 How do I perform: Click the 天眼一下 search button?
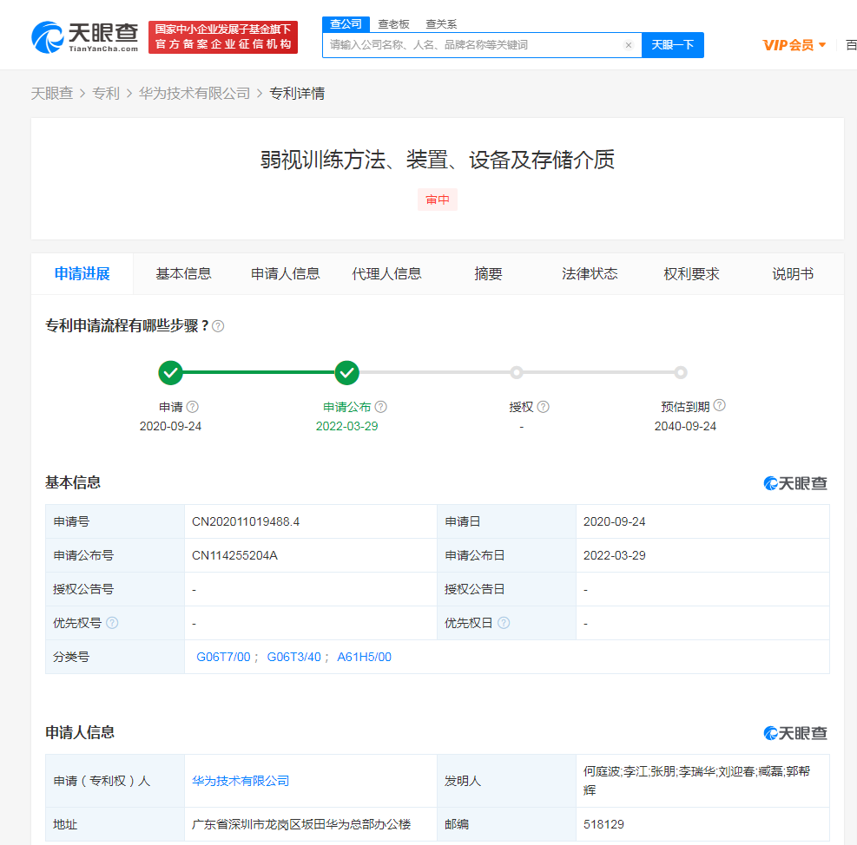point(673,45)
